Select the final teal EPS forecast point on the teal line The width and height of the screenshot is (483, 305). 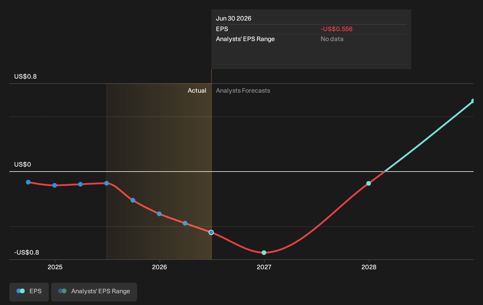tap(473, 101)
